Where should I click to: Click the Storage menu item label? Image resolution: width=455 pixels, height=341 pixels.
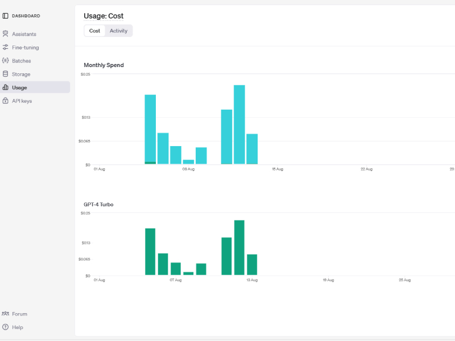tap(21, 74)
